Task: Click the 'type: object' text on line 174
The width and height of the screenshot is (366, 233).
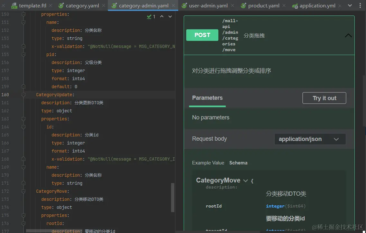Action: tap(57, 207)
